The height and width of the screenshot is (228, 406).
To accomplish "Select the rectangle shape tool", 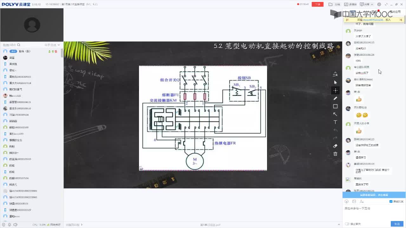I will (335, 106).
